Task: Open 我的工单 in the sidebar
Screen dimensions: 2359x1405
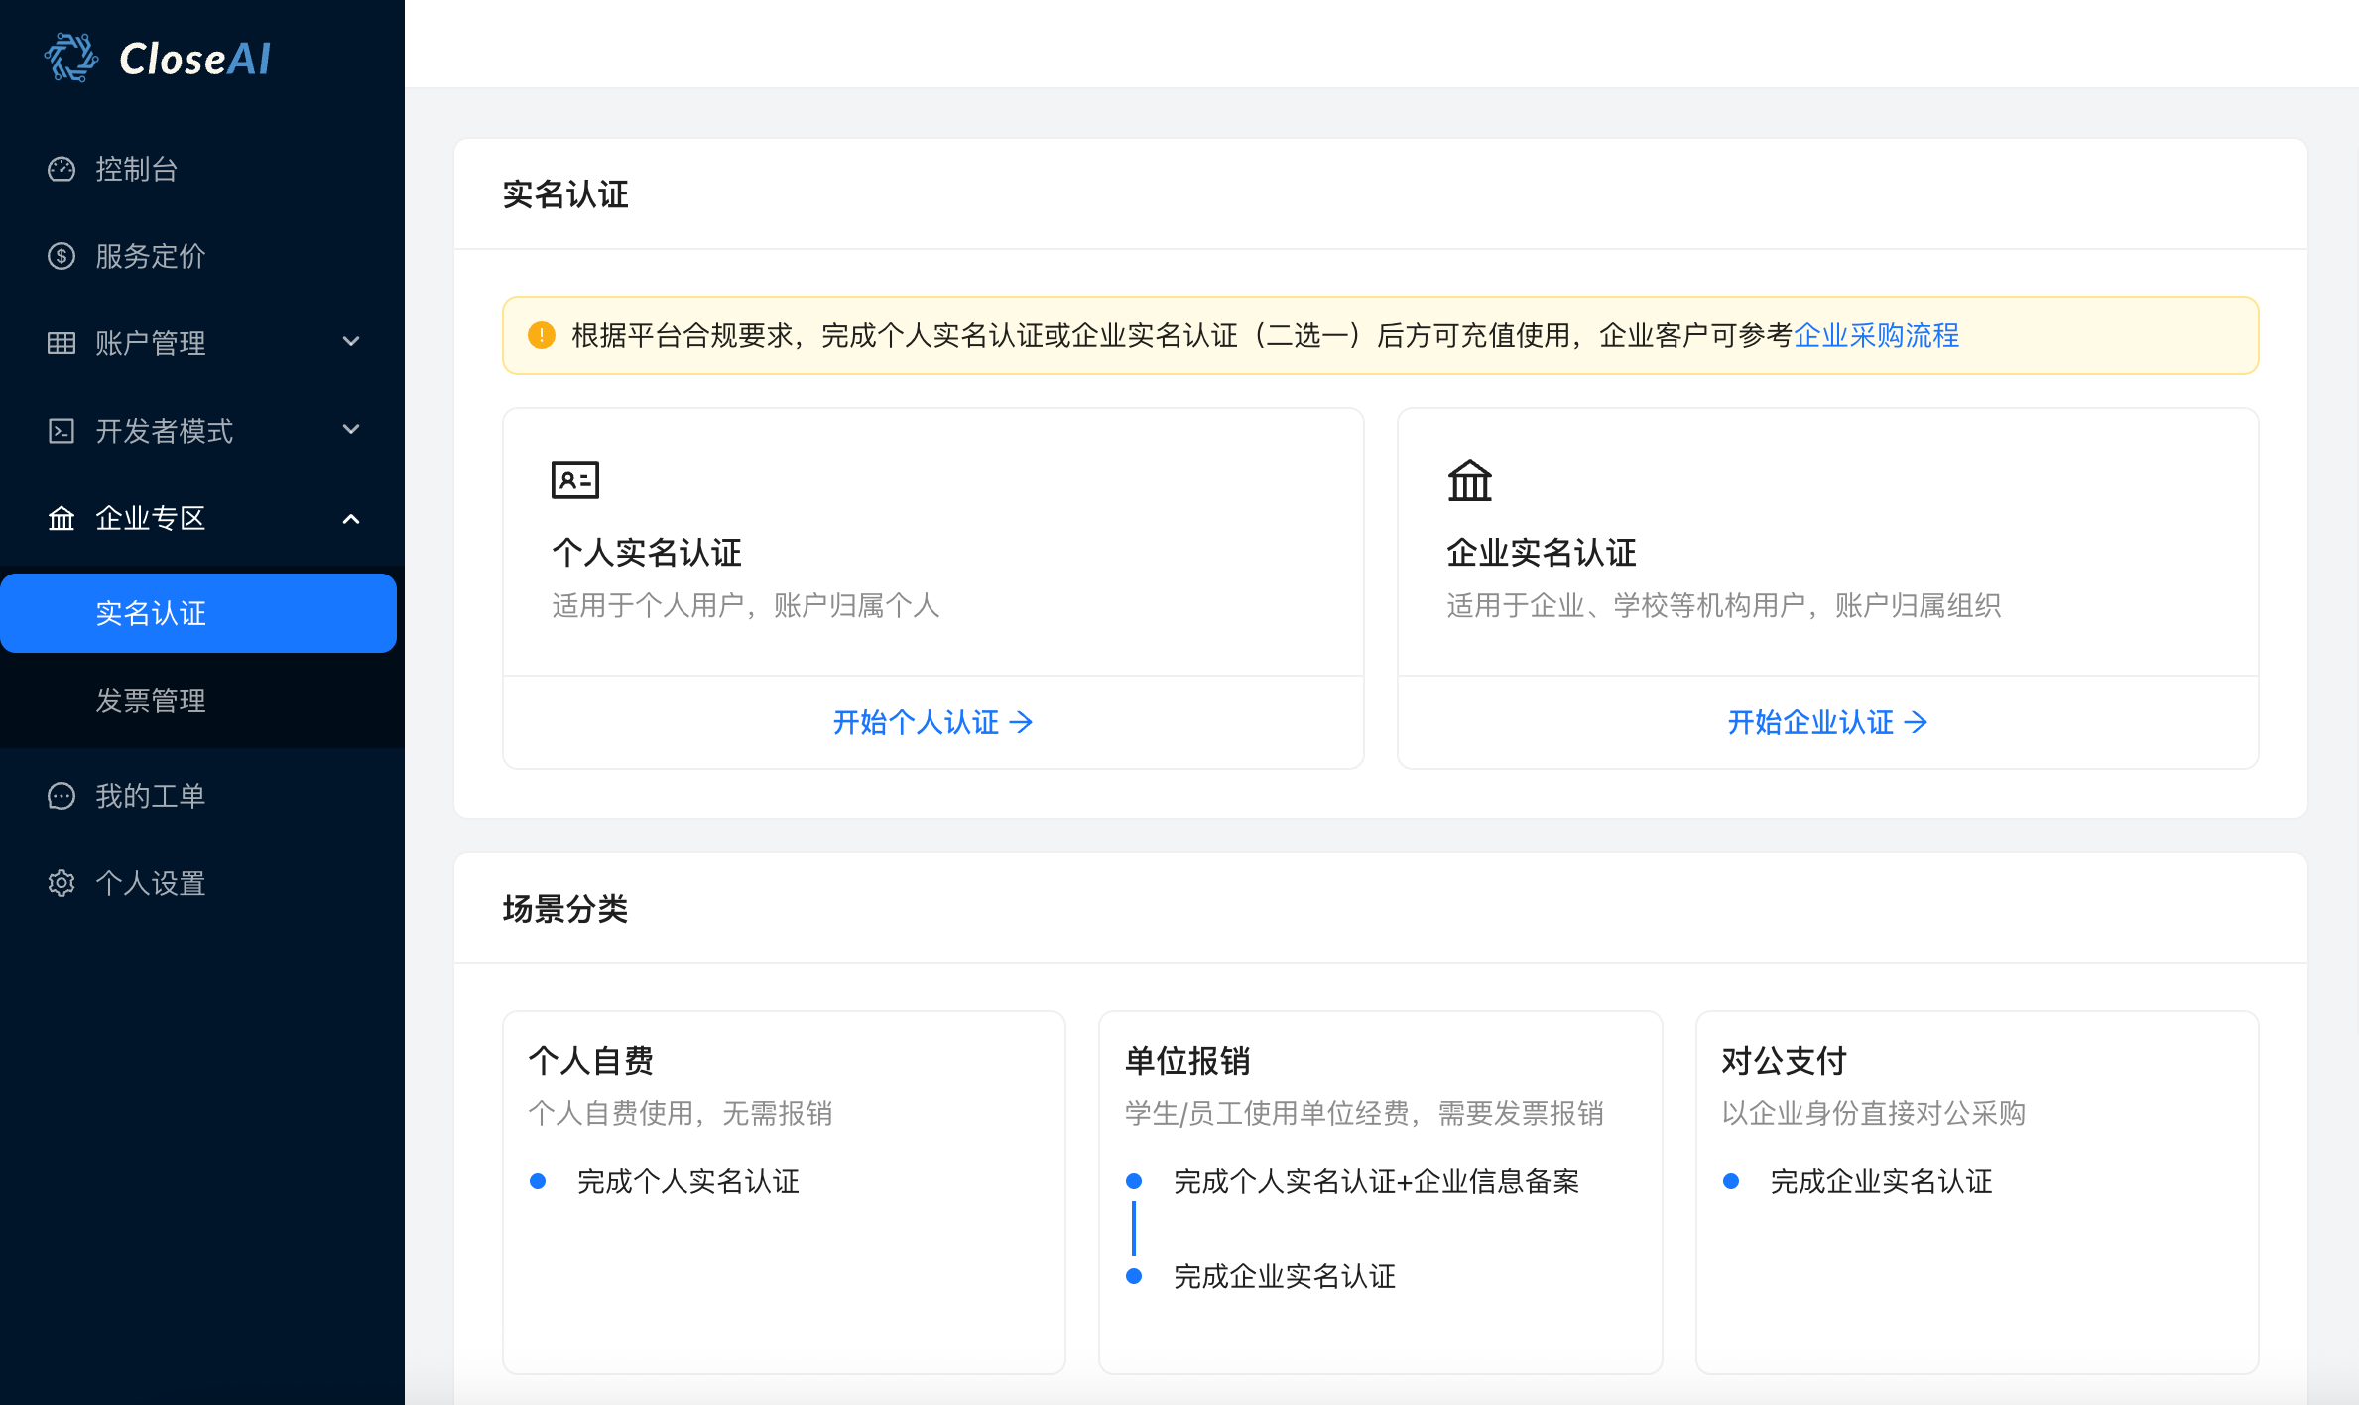Action: (x=202, y=796)
